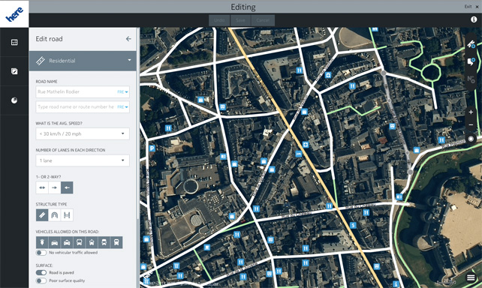This screenshot has width=482, height=288.
Task: Select the house number tool
Action: click(471, 79)
